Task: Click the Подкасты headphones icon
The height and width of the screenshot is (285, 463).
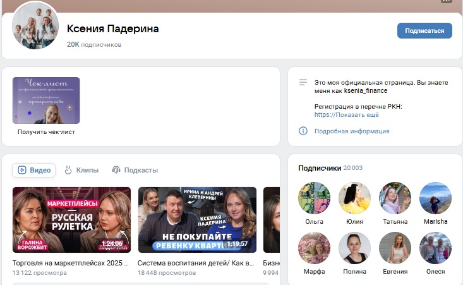Action: 116,170
